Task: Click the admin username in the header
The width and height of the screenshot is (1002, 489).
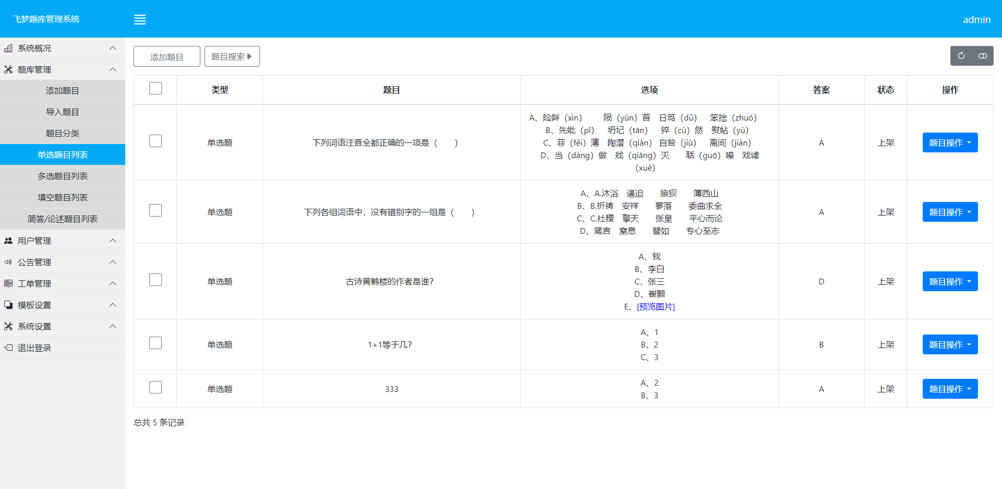Action: click(x=976, y=19)
